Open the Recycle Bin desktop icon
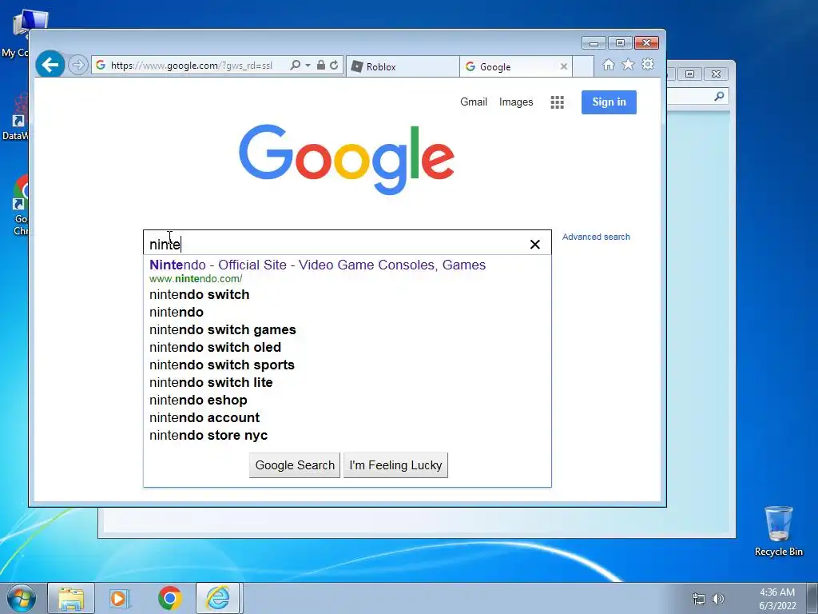Screen dimensions: 818x614 (x=778, y=531)
